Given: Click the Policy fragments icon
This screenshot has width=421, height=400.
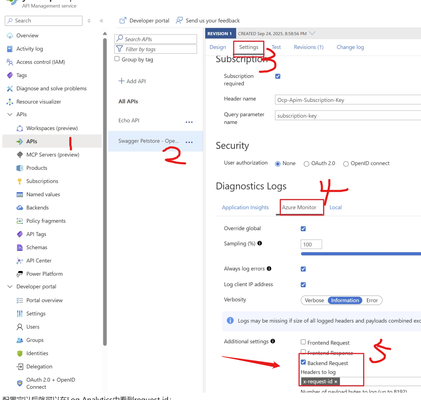Looking at the screenshot, I should click(x=20, y=221).
